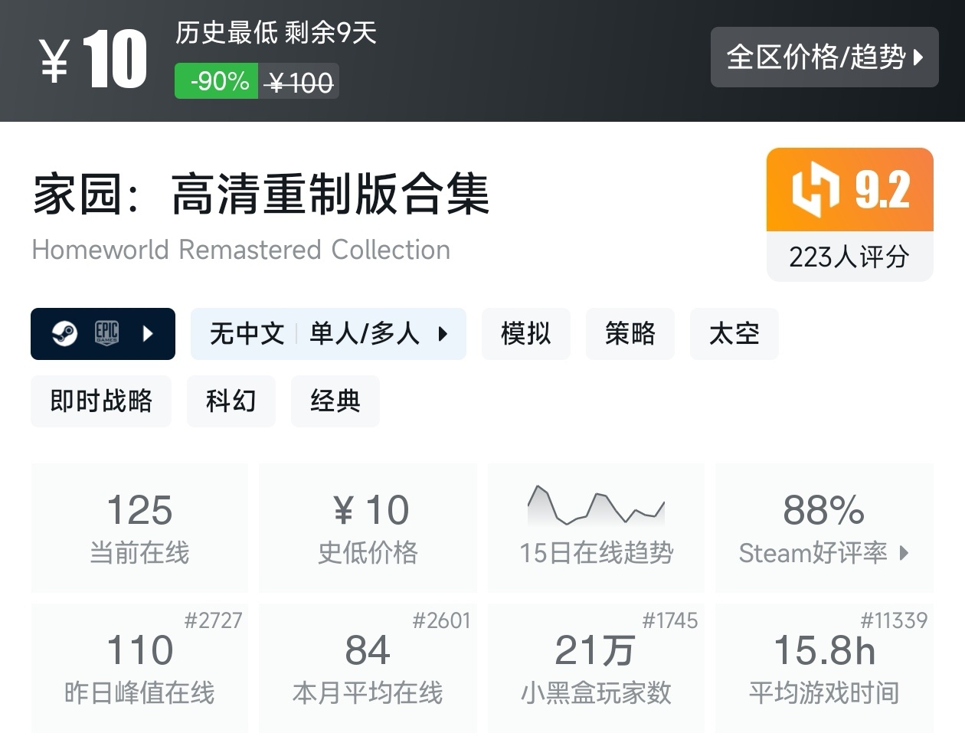The width and height of the screenshot is (965, 746).
Task: Click the #2727 rank label
Action: tap(213, 620)
